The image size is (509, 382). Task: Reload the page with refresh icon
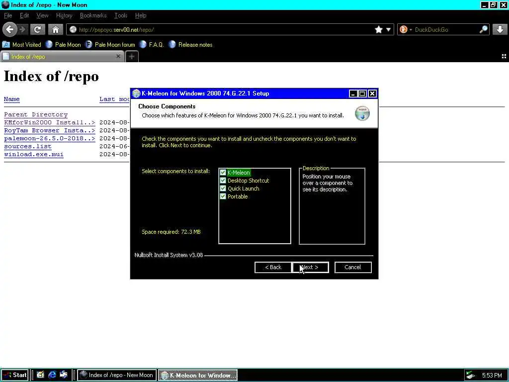click(x=38, y=29)
